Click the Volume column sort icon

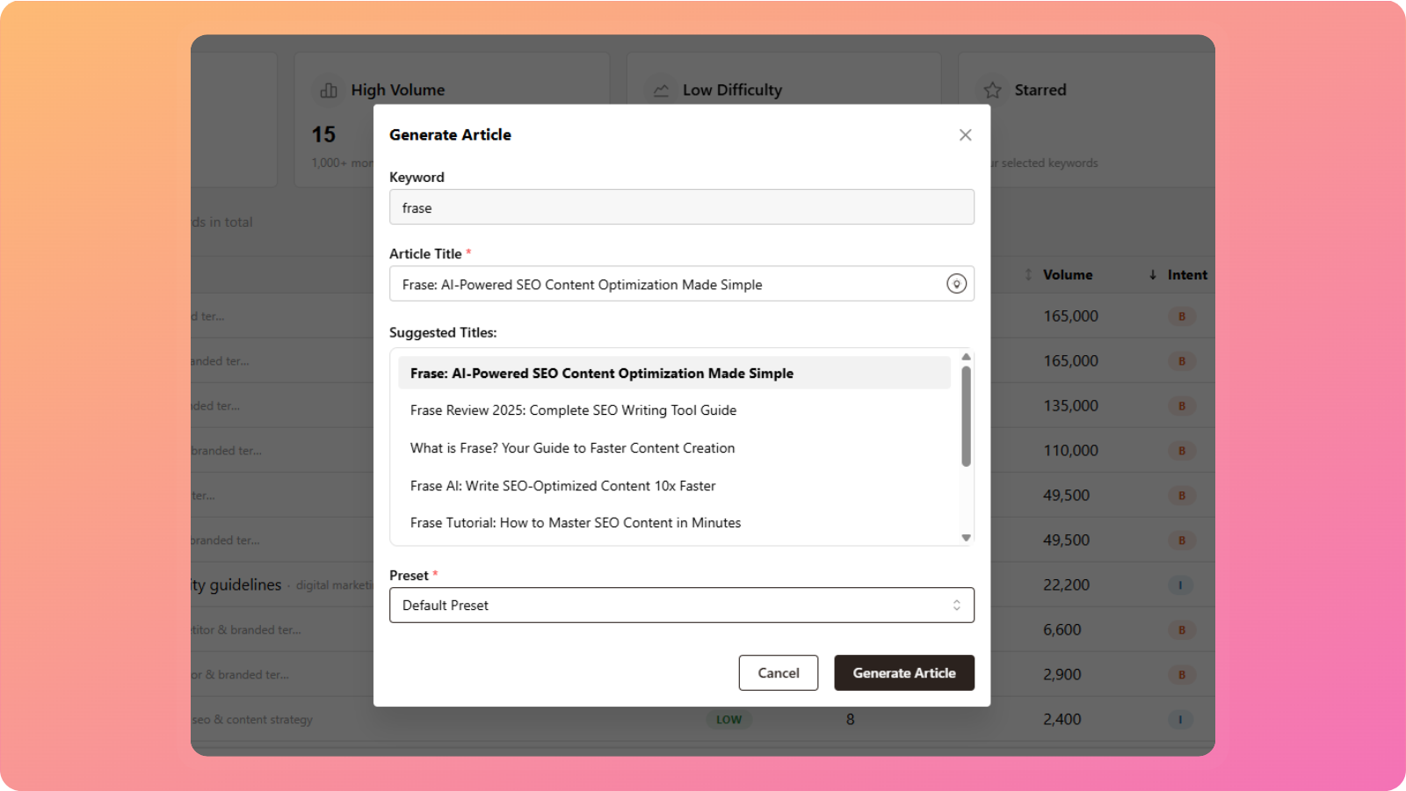(1028, 275)
